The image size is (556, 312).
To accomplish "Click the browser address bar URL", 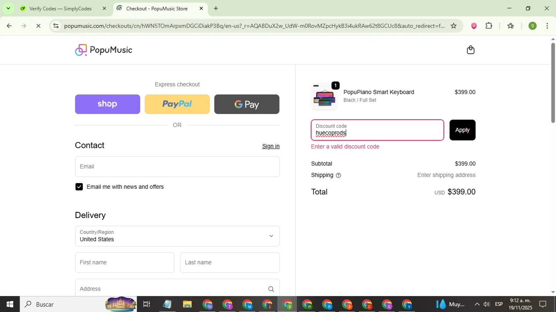I will (x=254, y=26).
